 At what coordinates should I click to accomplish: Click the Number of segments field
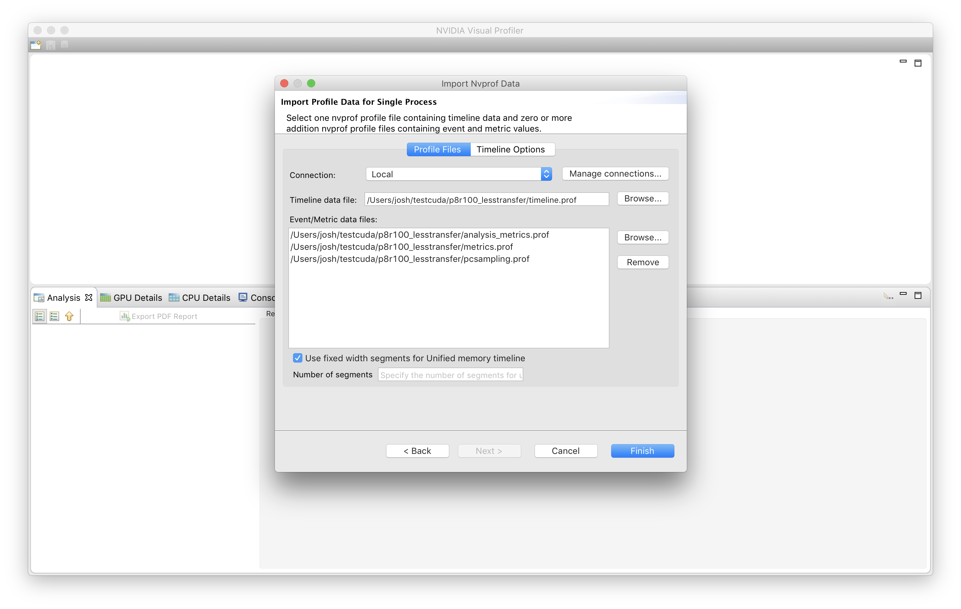[450, 375]
